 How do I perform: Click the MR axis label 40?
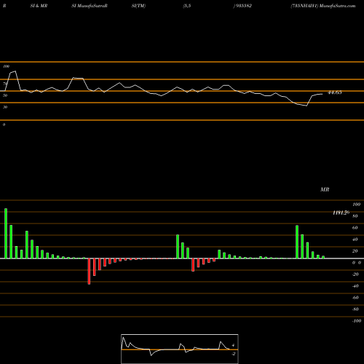(355, 240)
